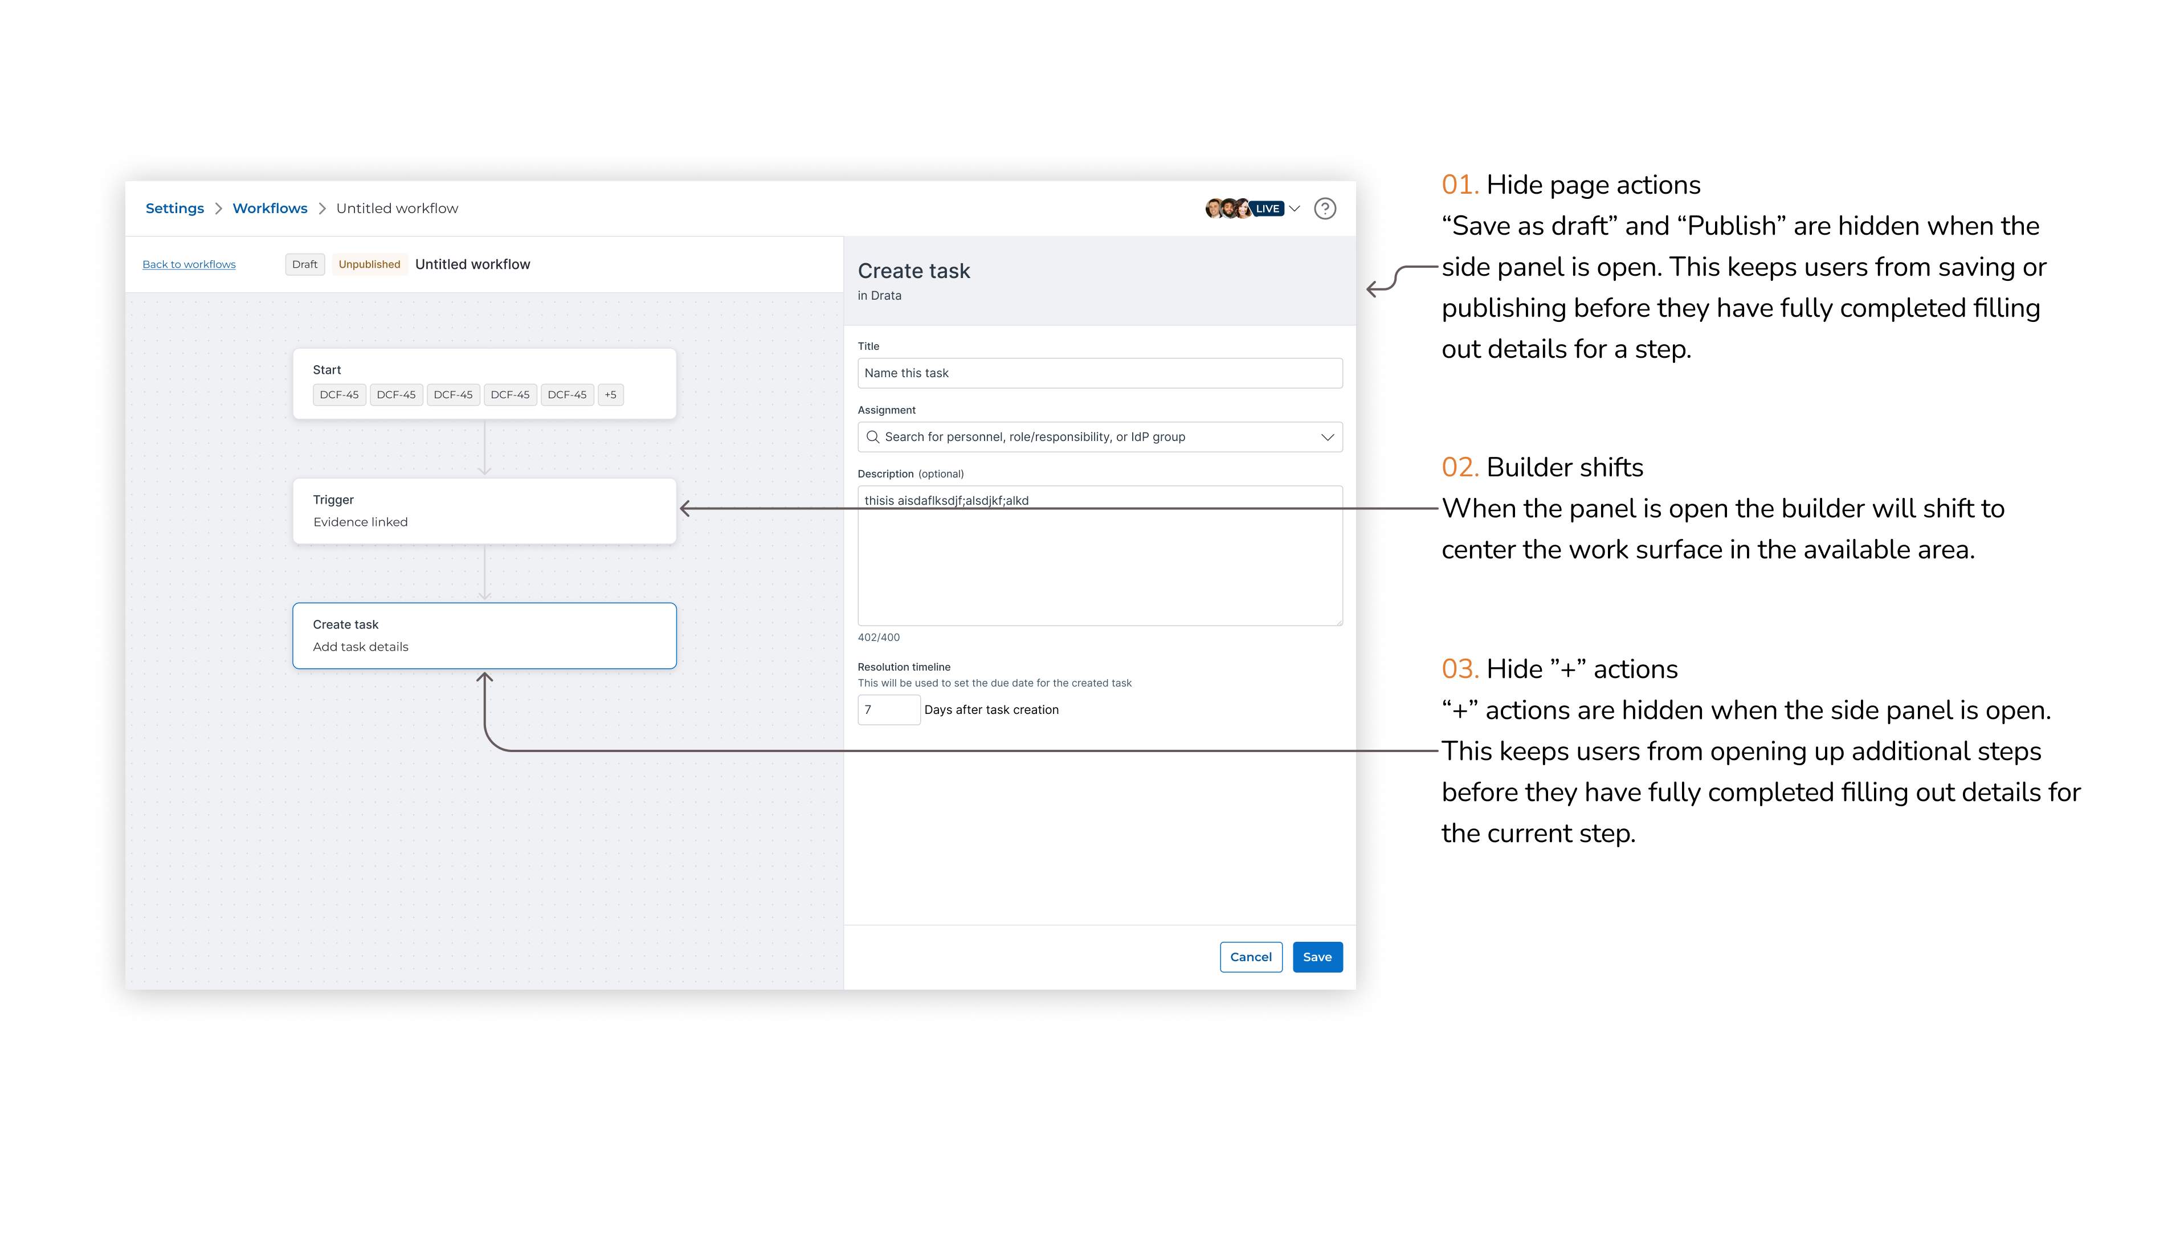Click the Cancel button
This screenshot has height=1258, width=2172.
tap(1251, 957)
